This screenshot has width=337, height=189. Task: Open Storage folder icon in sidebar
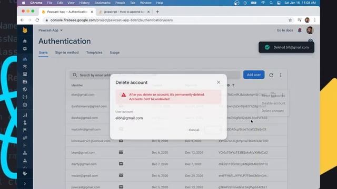pos(25,82)
